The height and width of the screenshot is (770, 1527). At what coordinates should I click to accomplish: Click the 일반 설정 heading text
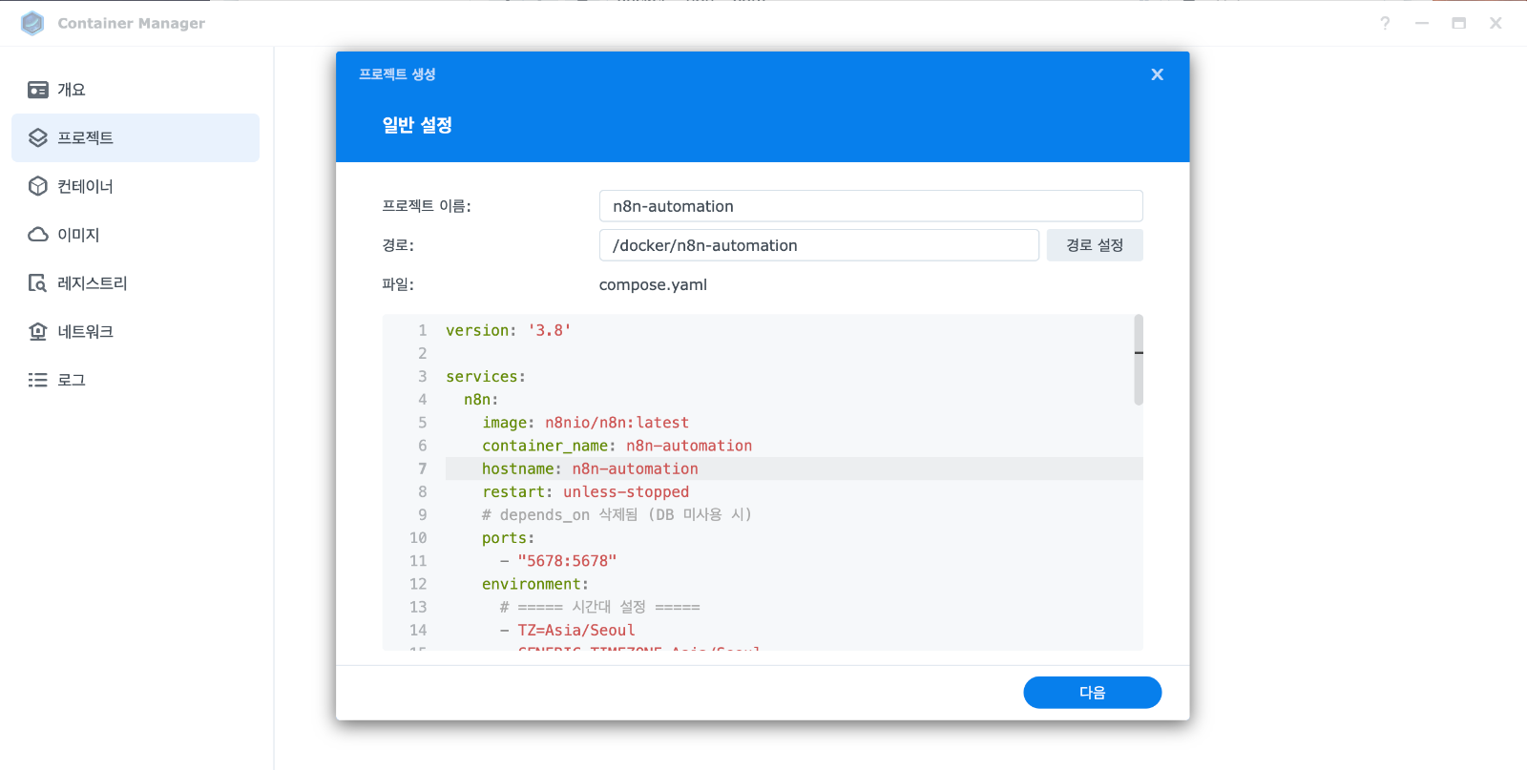(417, 125)
